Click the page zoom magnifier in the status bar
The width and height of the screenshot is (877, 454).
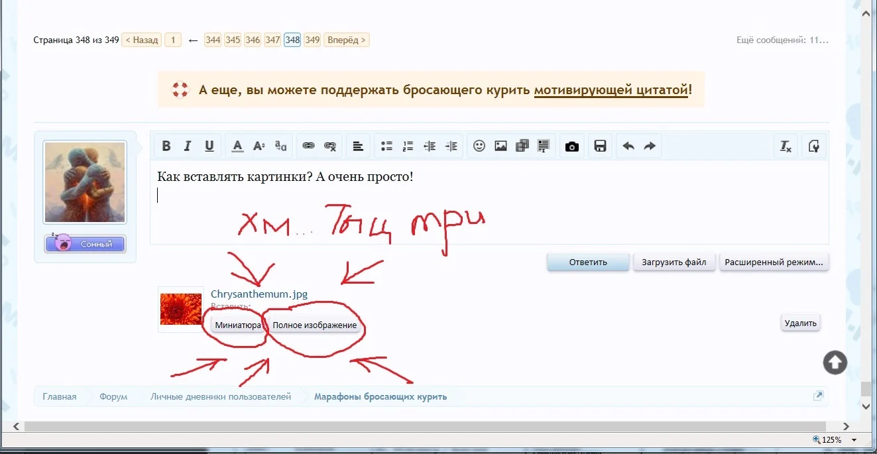click(817, 439)
